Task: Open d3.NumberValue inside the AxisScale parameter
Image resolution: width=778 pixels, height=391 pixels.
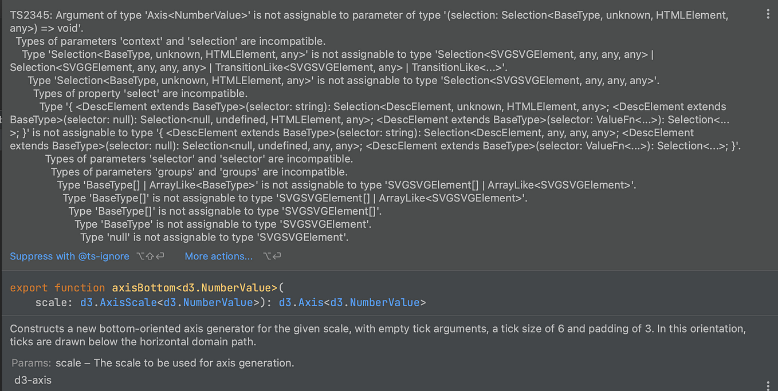Action: pyautogui.click(x=209, y=302)
